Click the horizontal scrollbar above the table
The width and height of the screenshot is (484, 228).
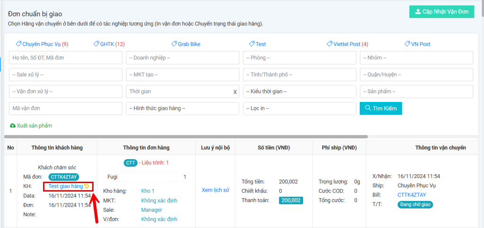189,136
